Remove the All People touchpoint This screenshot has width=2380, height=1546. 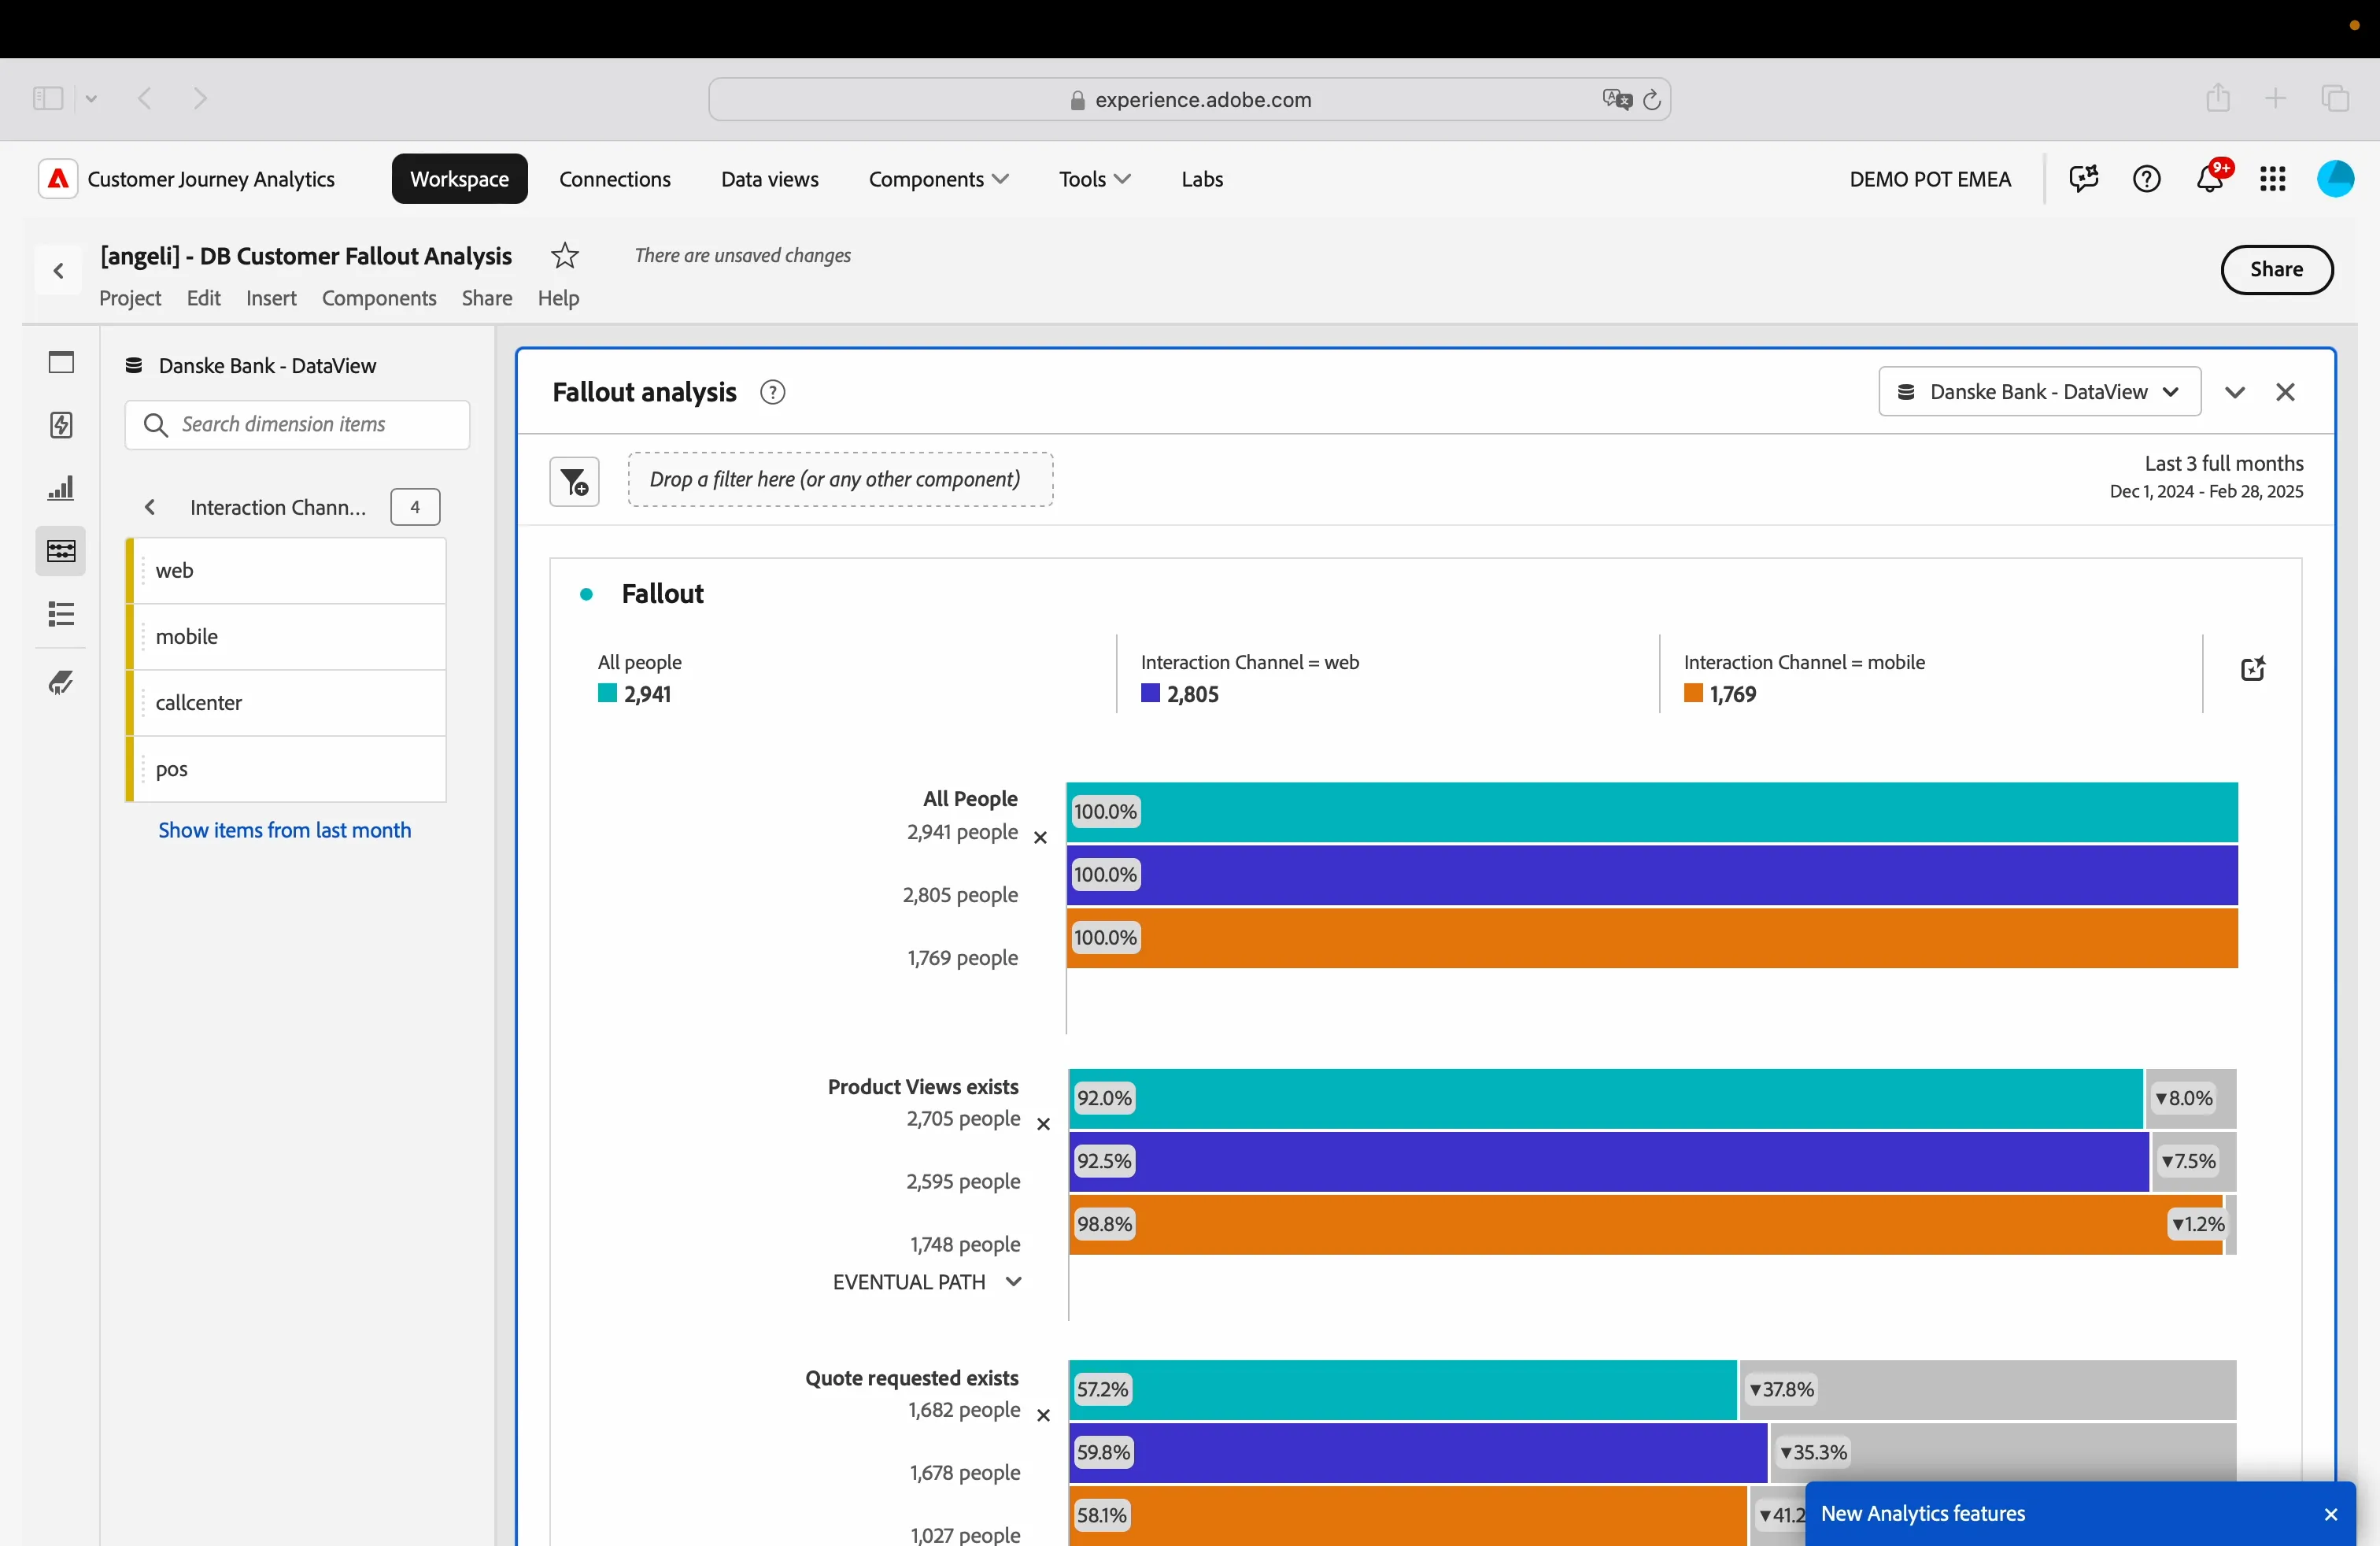tap(1040, 838)
